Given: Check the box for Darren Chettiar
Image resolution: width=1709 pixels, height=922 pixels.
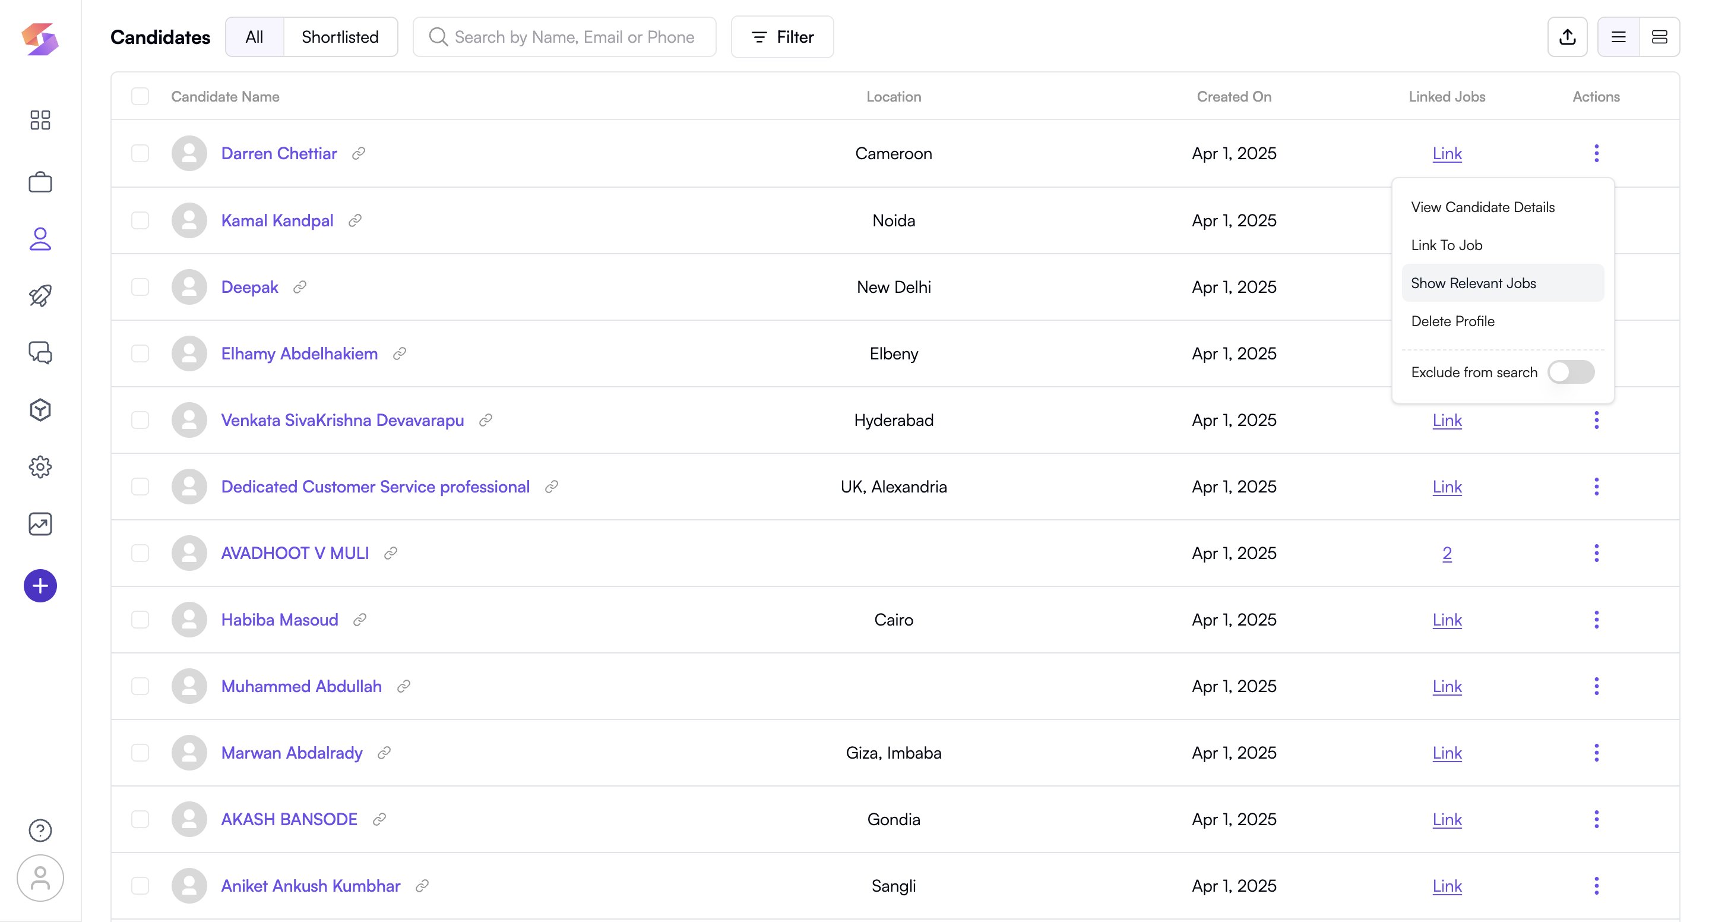Looking at the screenshot, I should 140,153.
